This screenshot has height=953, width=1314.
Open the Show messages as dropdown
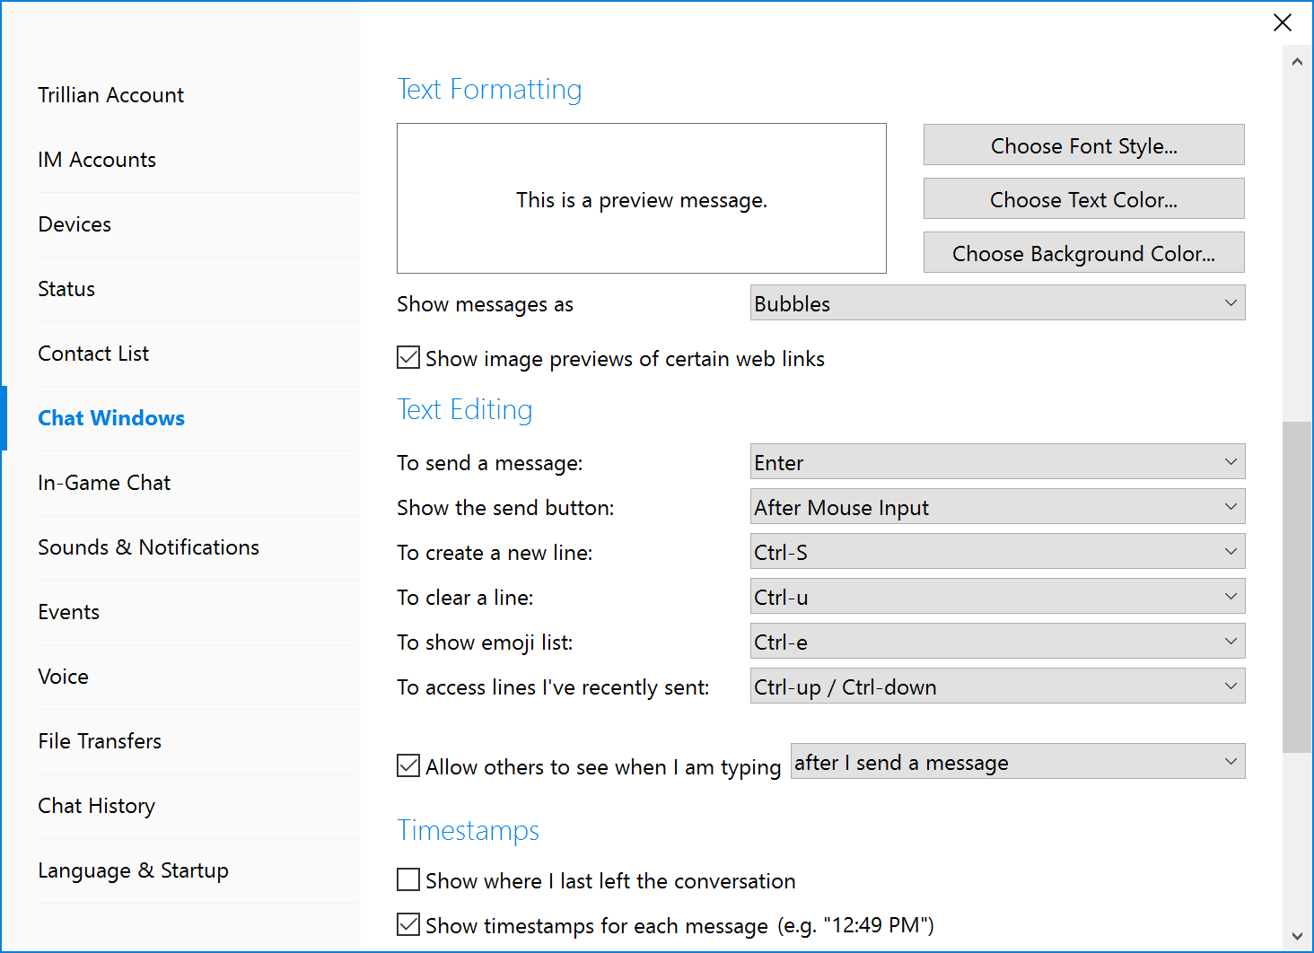pos(997,303)
